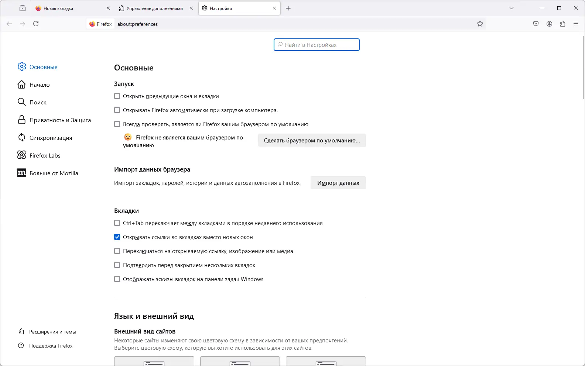This screenshot has width=585, height=366.
Task: Expand the list all tabs chevron
Action: (512, 8)
